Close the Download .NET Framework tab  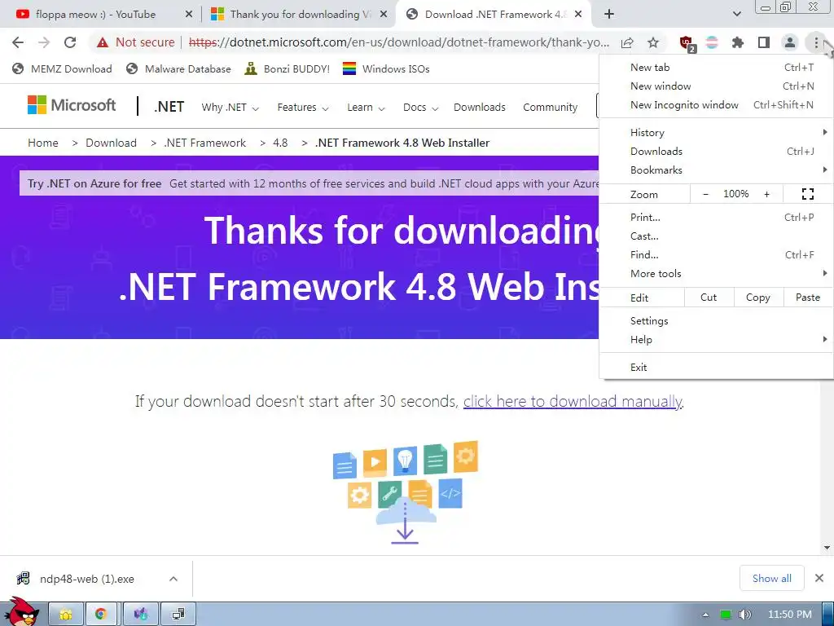pyautogui.click(x=579, y=15)
